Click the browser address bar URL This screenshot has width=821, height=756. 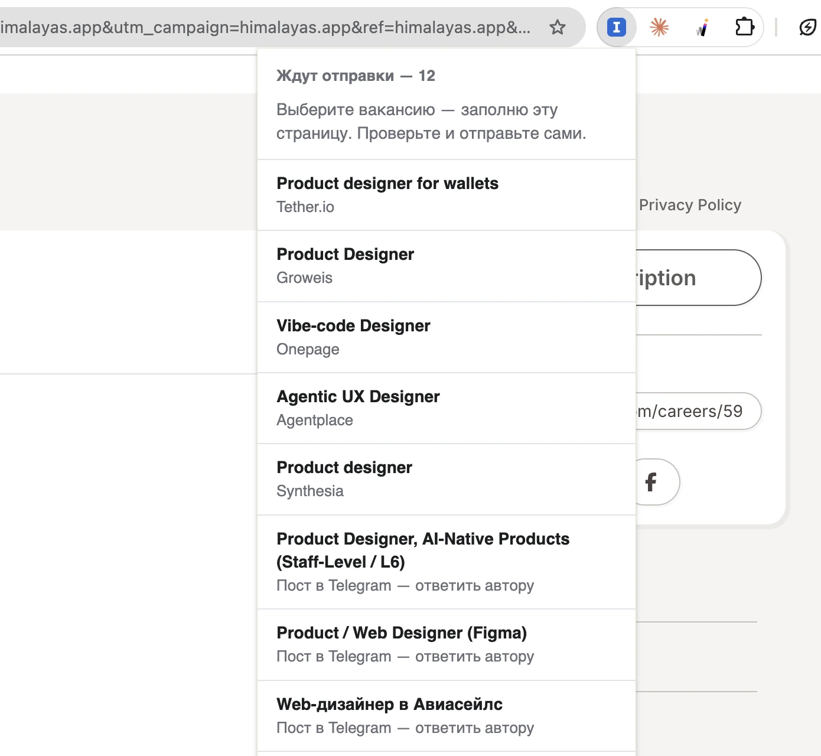[x=266, y=27]
